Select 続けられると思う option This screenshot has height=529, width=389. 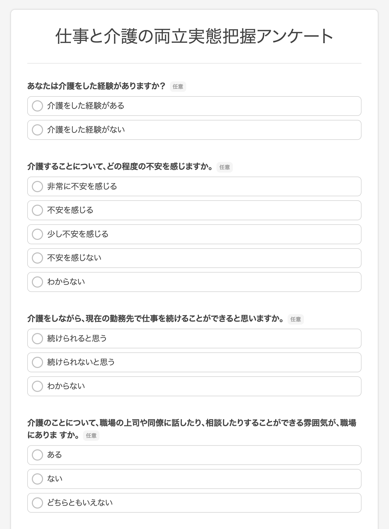click(37, 339)
